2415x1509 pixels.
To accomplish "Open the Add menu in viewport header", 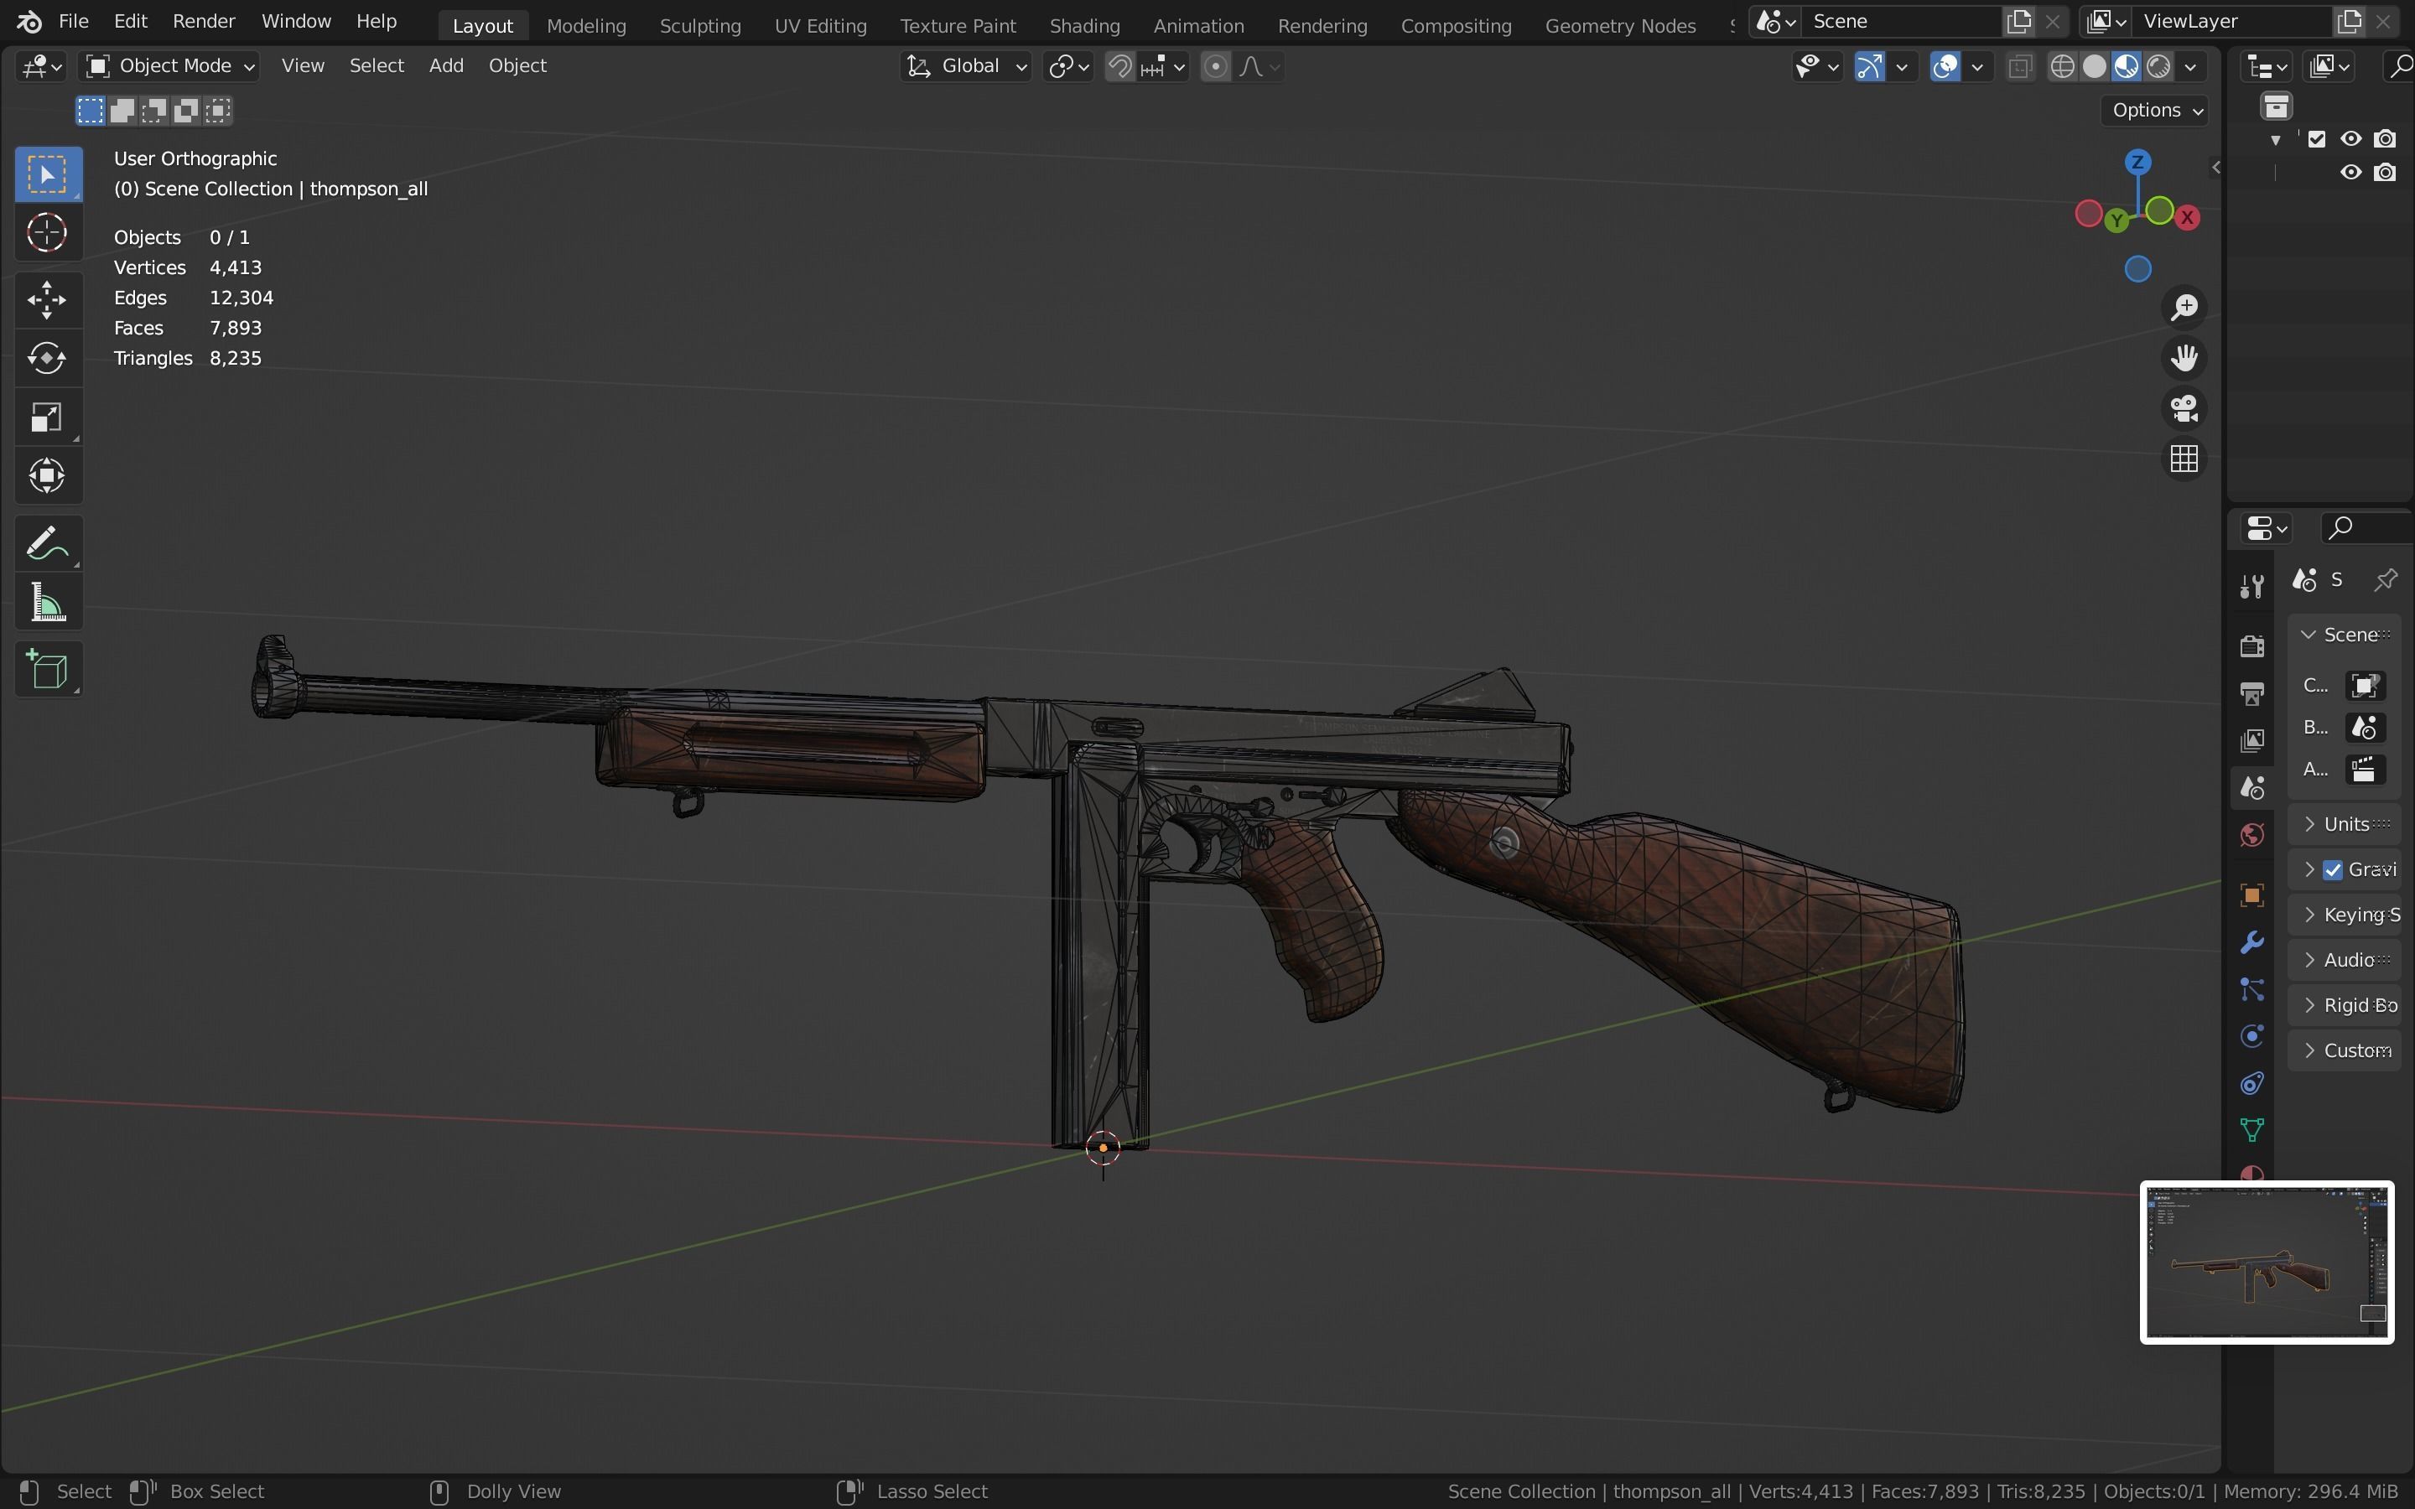I will (446, 66).
